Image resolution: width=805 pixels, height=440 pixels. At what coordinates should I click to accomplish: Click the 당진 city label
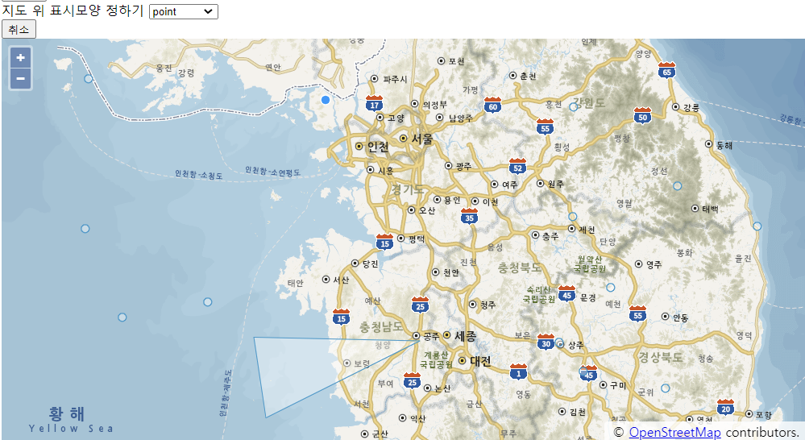pyautogui.click(x=370, y=264)
